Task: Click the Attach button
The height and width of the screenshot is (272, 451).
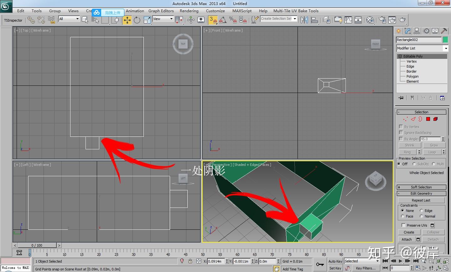Action: (x=407, y=239)
